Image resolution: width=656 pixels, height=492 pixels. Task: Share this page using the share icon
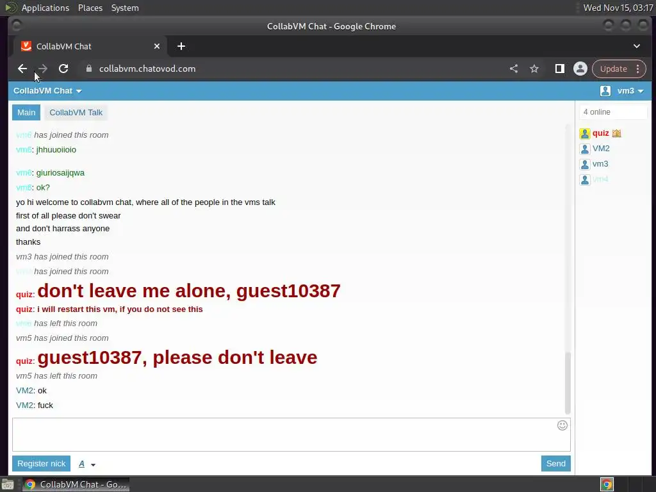[x=514, y=69]
